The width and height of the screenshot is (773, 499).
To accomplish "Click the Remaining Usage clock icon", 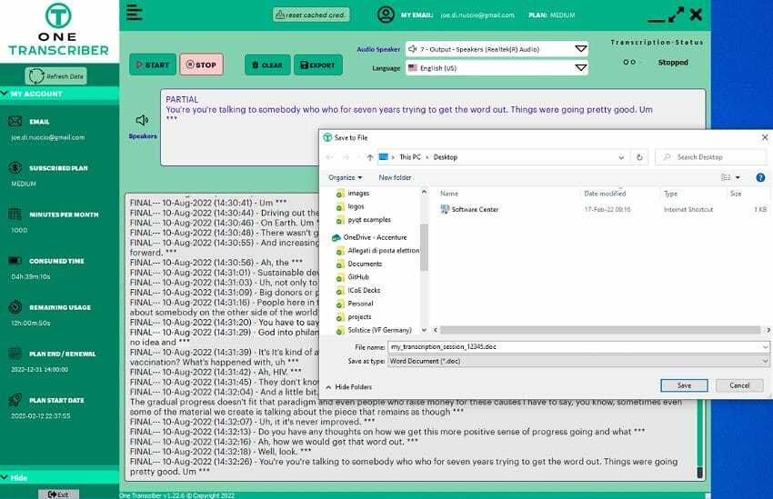I will coord(15,306).
